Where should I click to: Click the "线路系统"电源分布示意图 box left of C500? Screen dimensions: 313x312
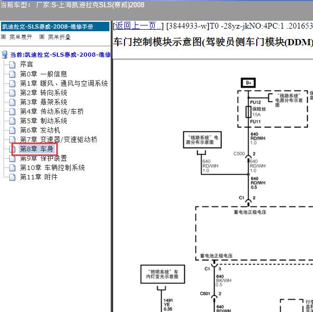click(202, 140)
